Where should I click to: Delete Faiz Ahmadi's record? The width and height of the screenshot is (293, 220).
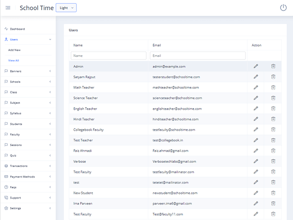273,151
